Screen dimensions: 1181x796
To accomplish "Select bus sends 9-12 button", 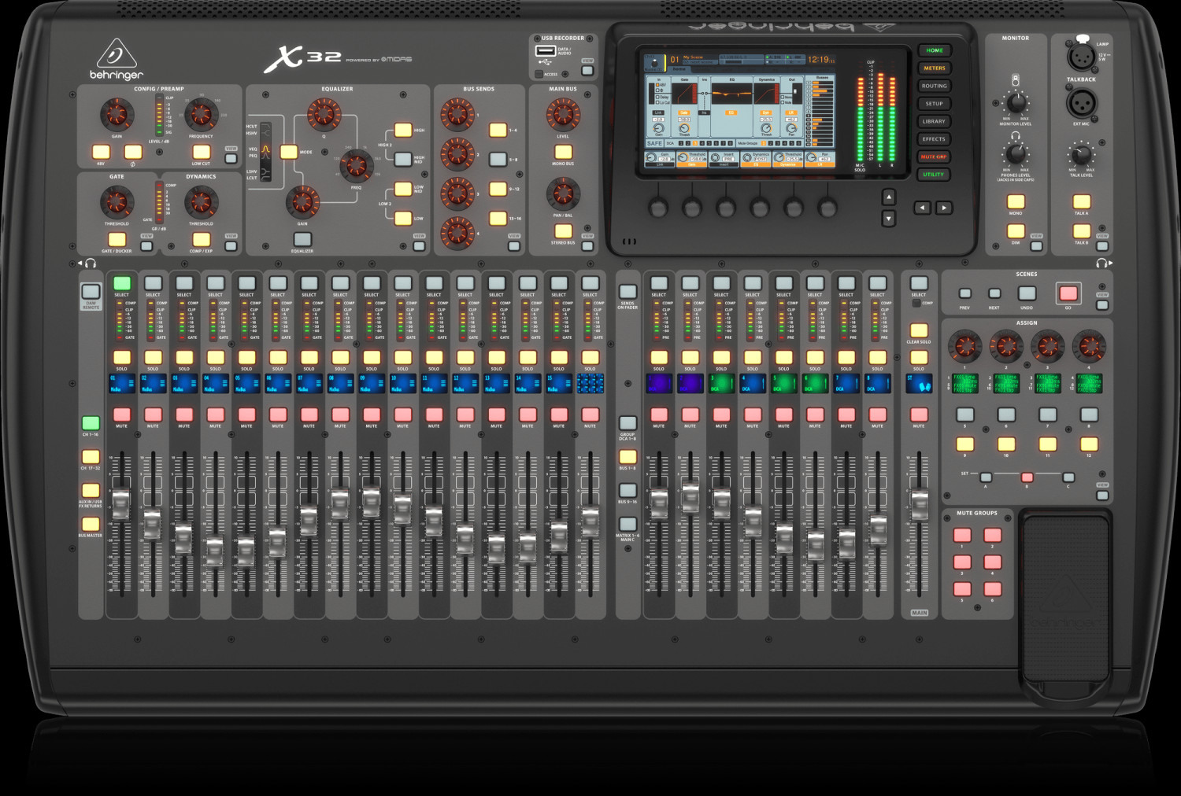I will click(x=498, y=189).
